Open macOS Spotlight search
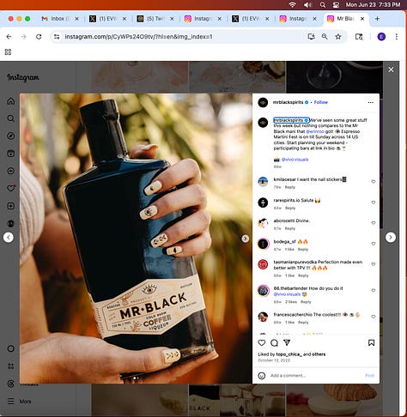The image size is (407, 417). 323,5
